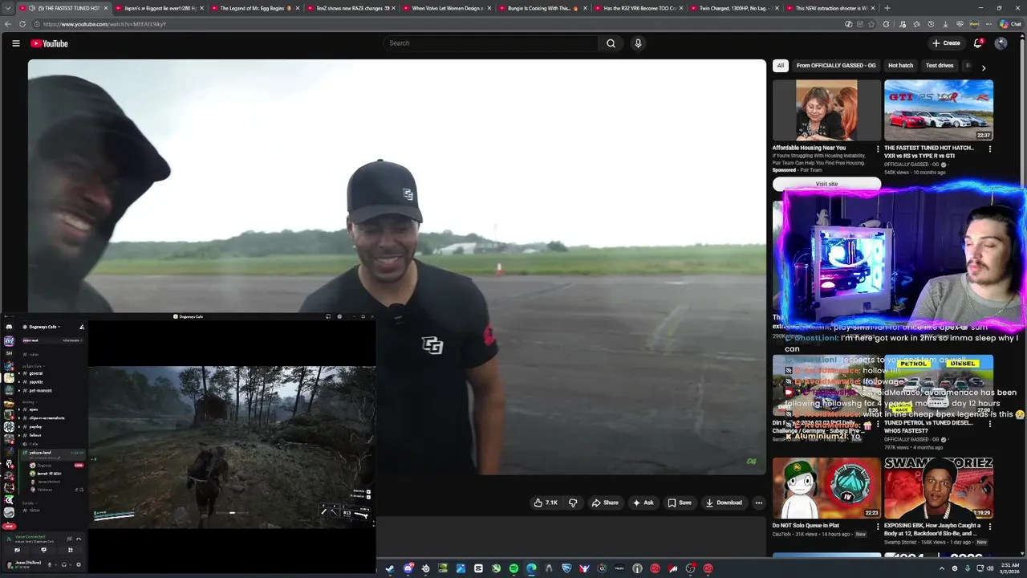The height and width of the screenshot is (578, 1027).
Task: Download the video
Action: (724, 503)
